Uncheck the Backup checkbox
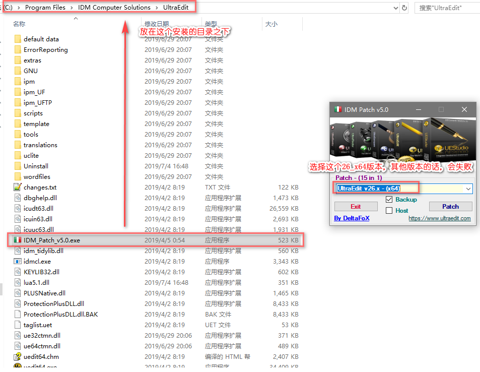Viewport: 480px width, 372px height. [x=389, y=200]
